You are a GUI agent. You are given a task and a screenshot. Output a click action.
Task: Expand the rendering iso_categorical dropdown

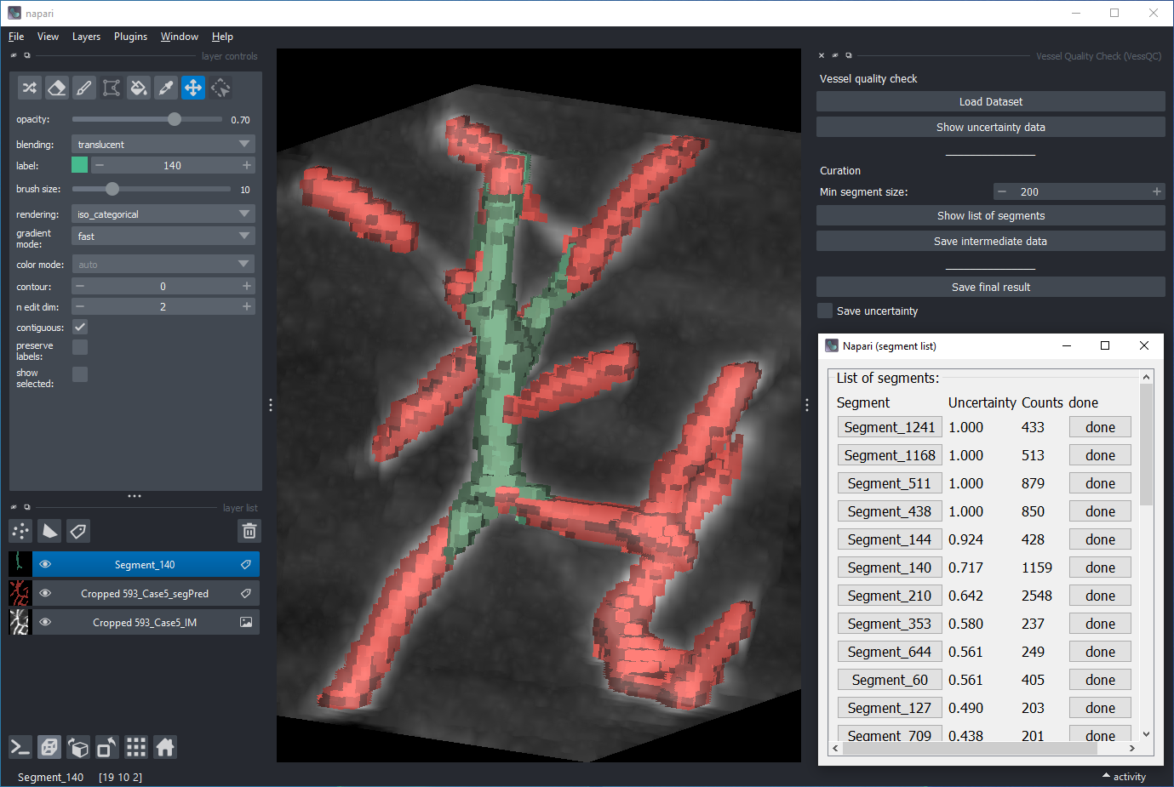(x=163, y=214)
